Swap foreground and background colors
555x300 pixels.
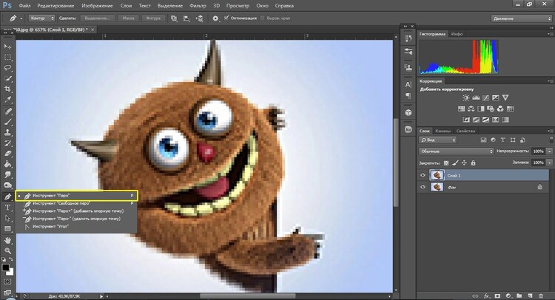click(11, 259)
